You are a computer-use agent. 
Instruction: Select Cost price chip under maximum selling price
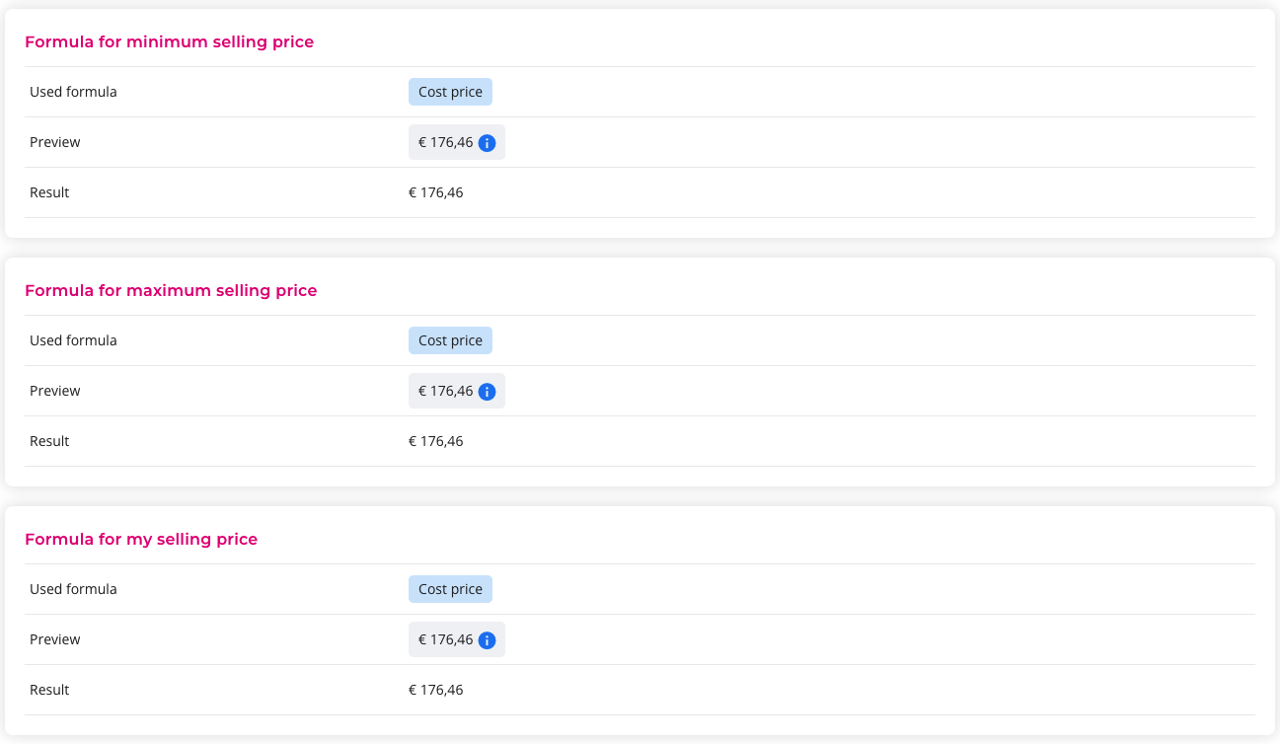coord(450,340)
